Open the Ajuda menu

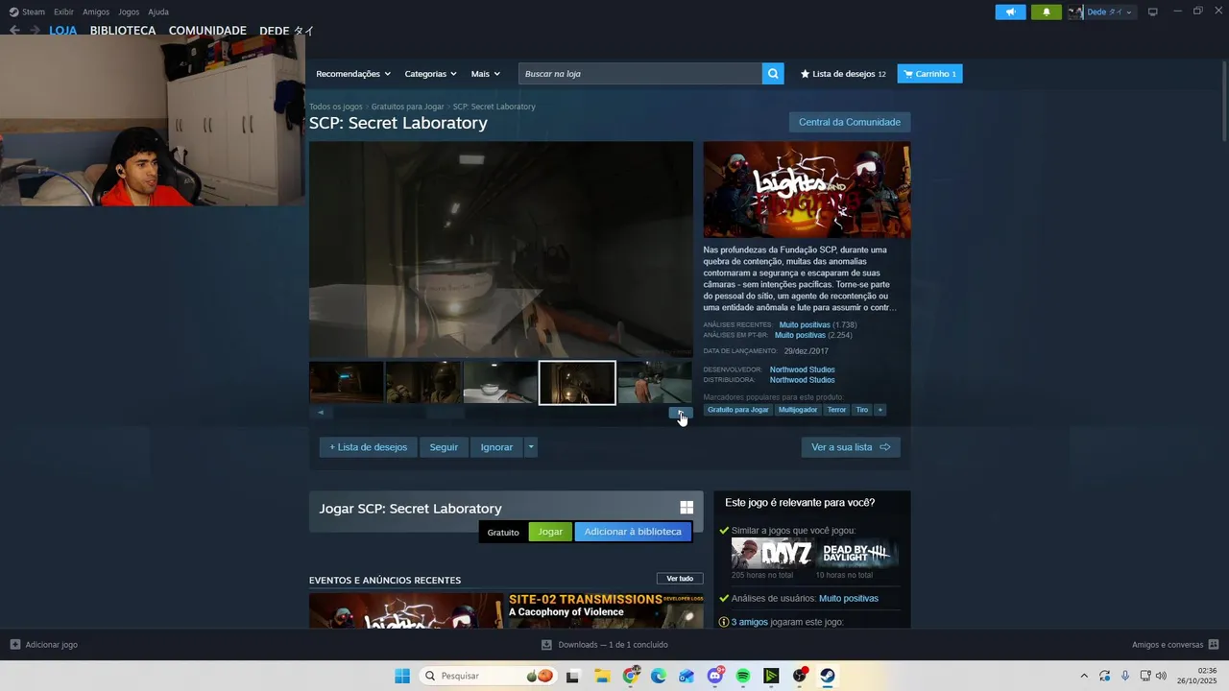point(158,12)
